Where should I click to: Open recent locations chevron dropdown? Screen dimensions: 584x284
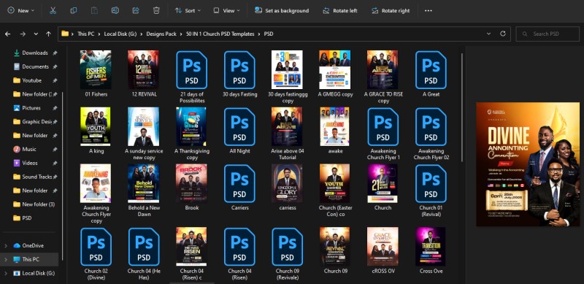click(36, 34)
